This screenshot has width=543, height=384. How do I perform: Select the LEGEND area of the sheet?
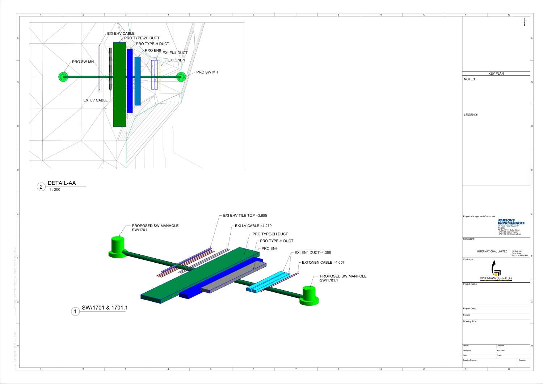471,114
